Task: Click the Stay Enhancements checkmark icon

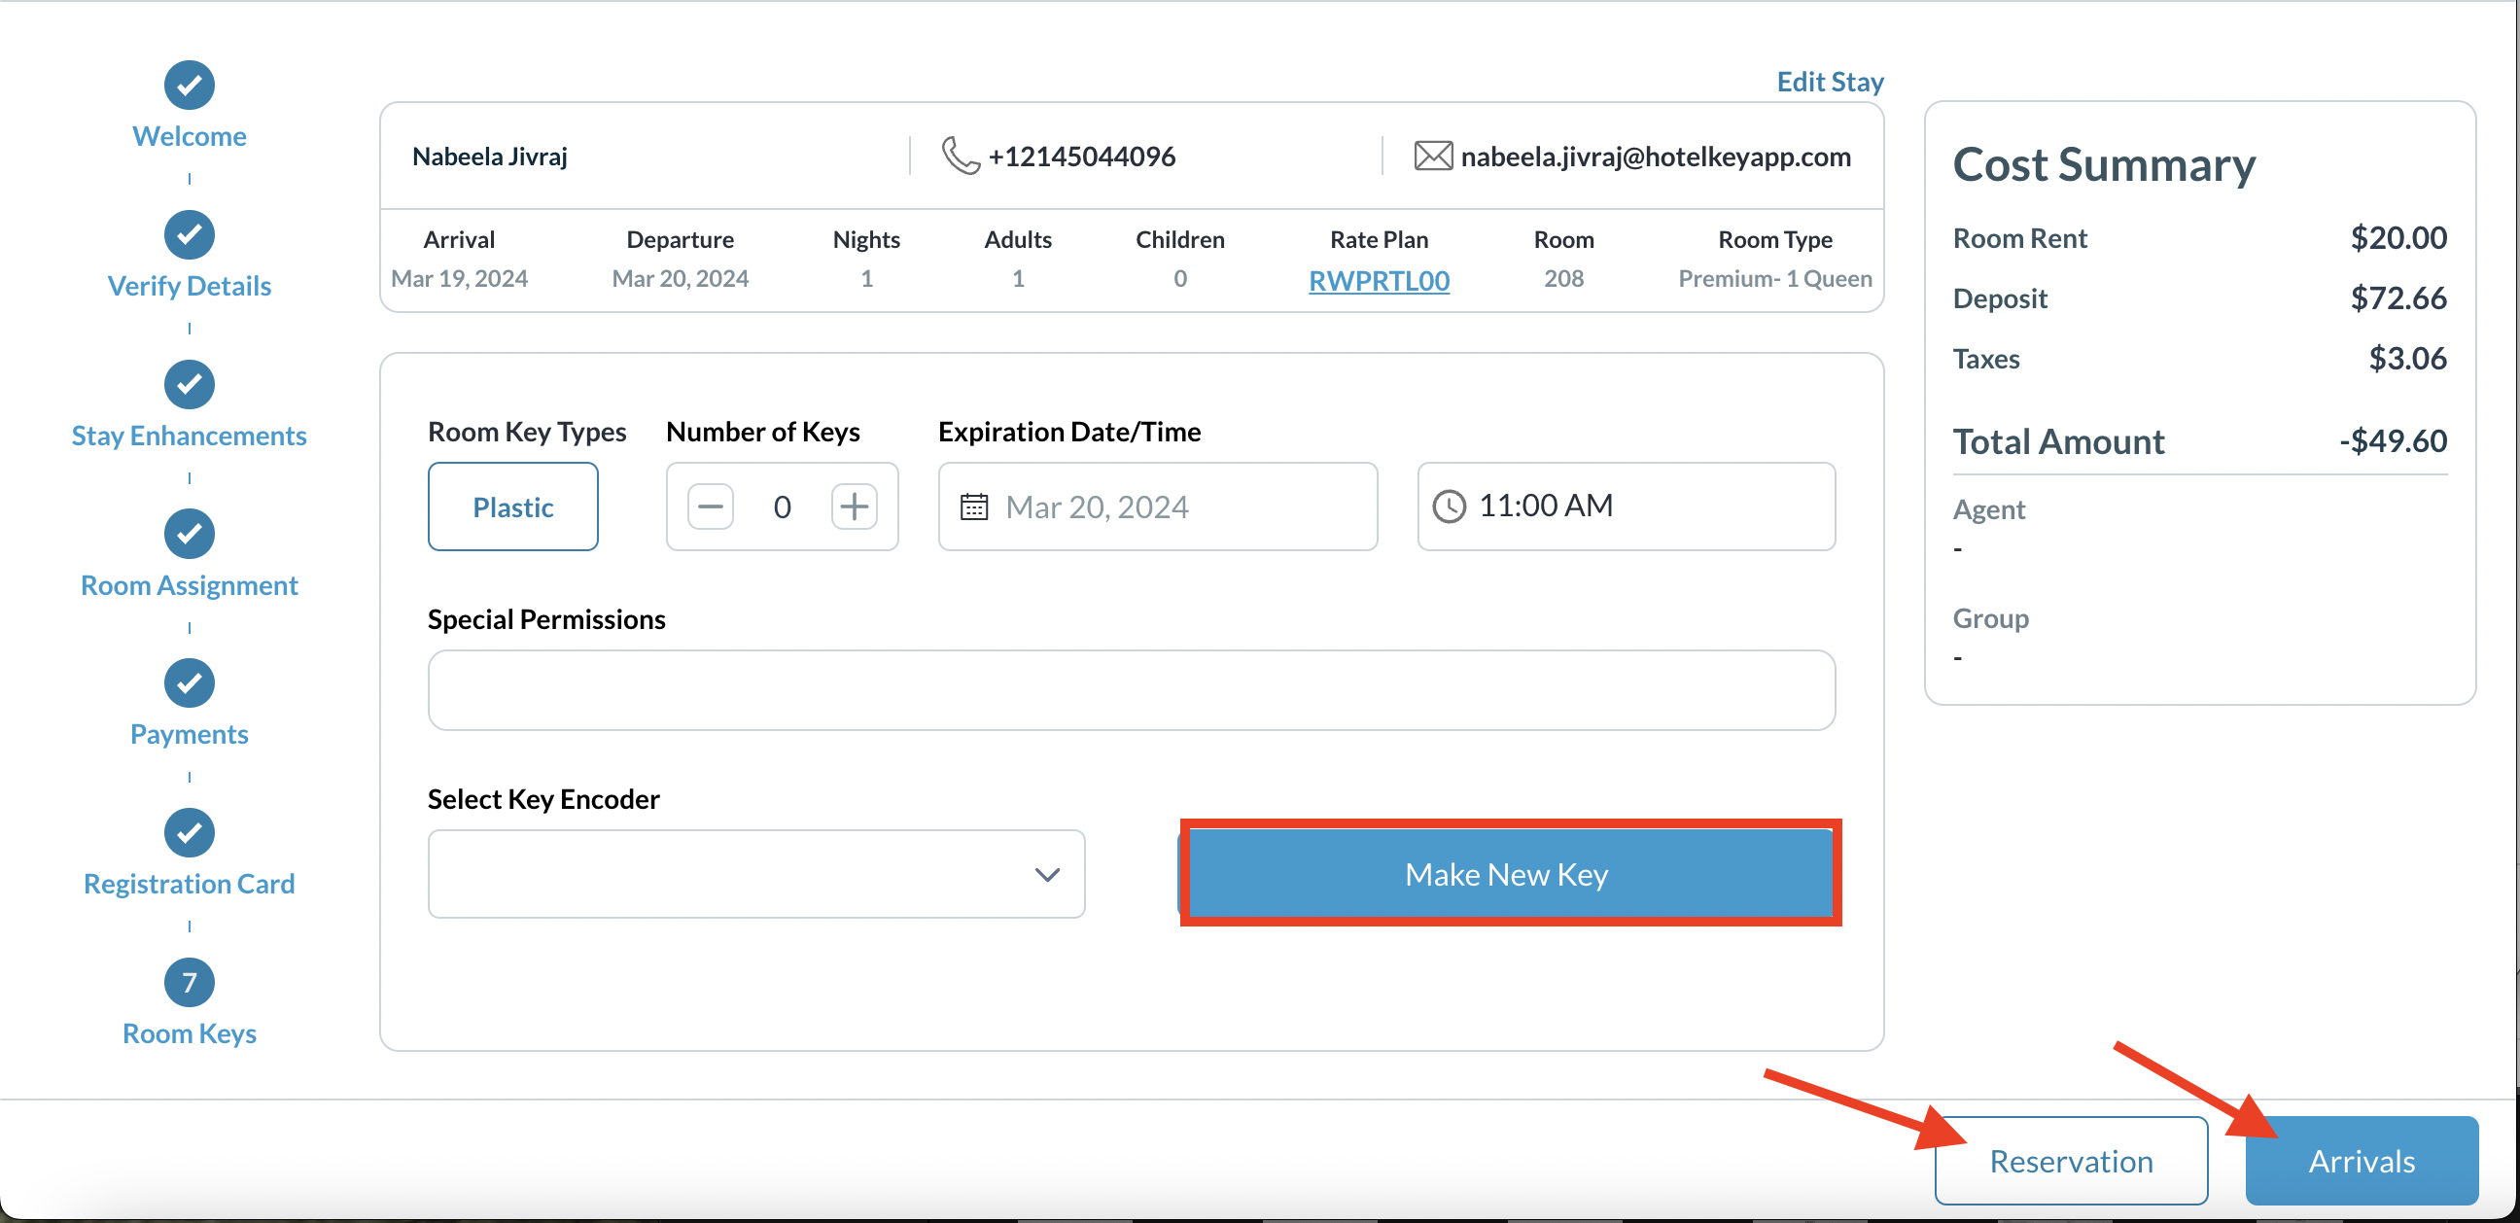Action: tap(189, 385)
